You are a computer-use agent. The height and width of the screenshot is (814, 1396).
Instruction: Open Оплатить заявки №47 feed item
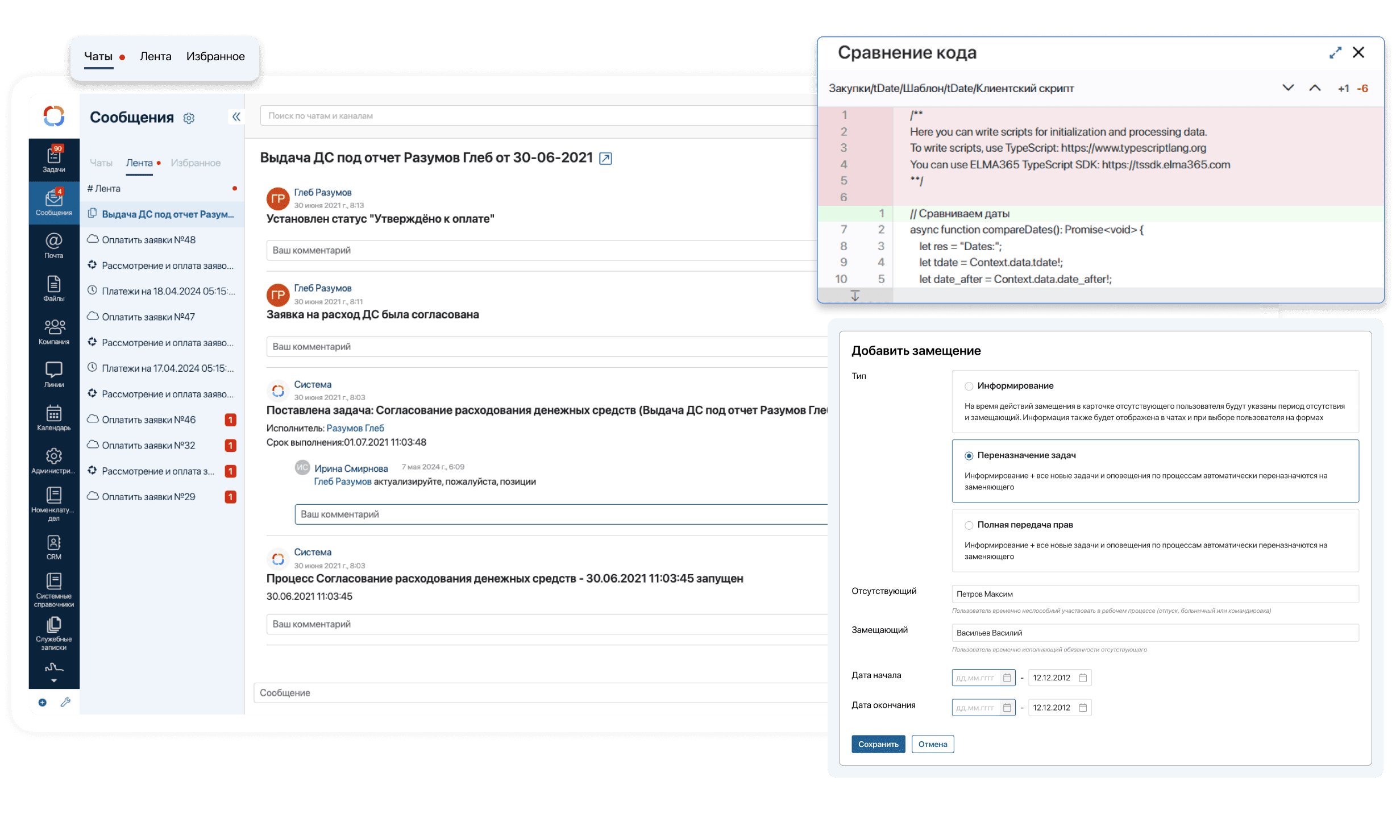162,317
